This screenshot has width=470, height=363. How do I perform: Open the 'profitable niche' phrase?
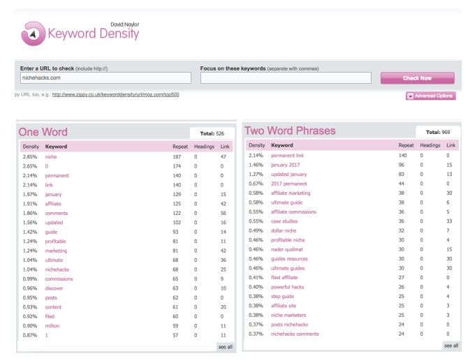point(288,240)
